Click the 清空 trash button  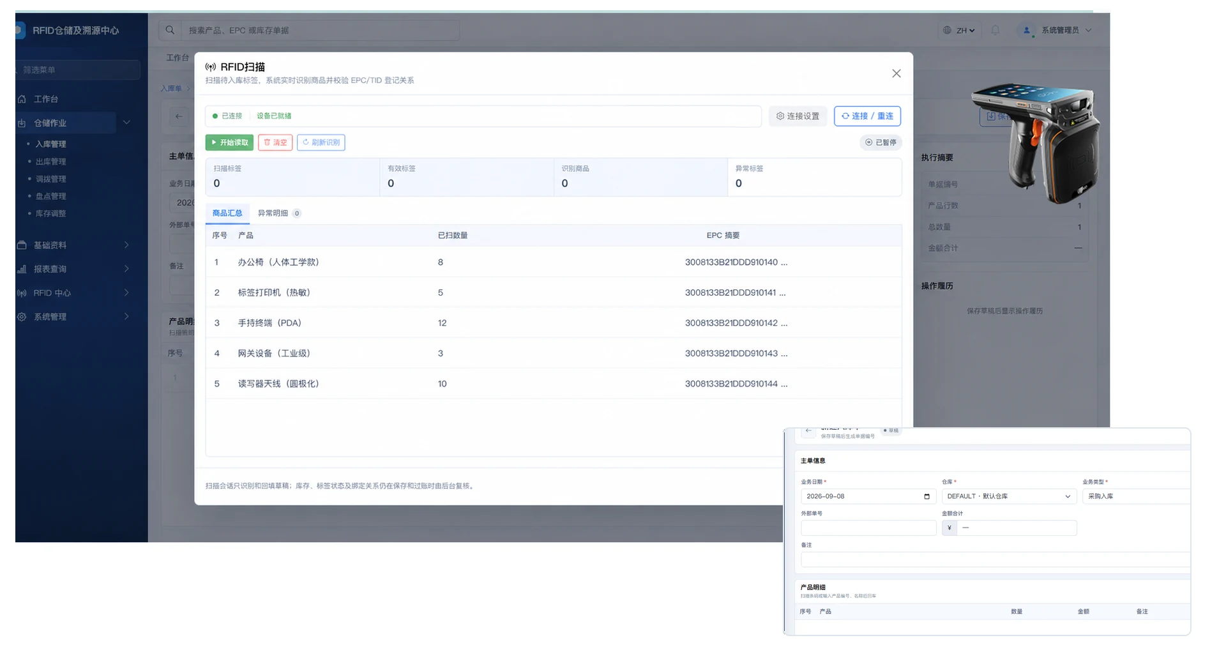(x=275, y=142)
